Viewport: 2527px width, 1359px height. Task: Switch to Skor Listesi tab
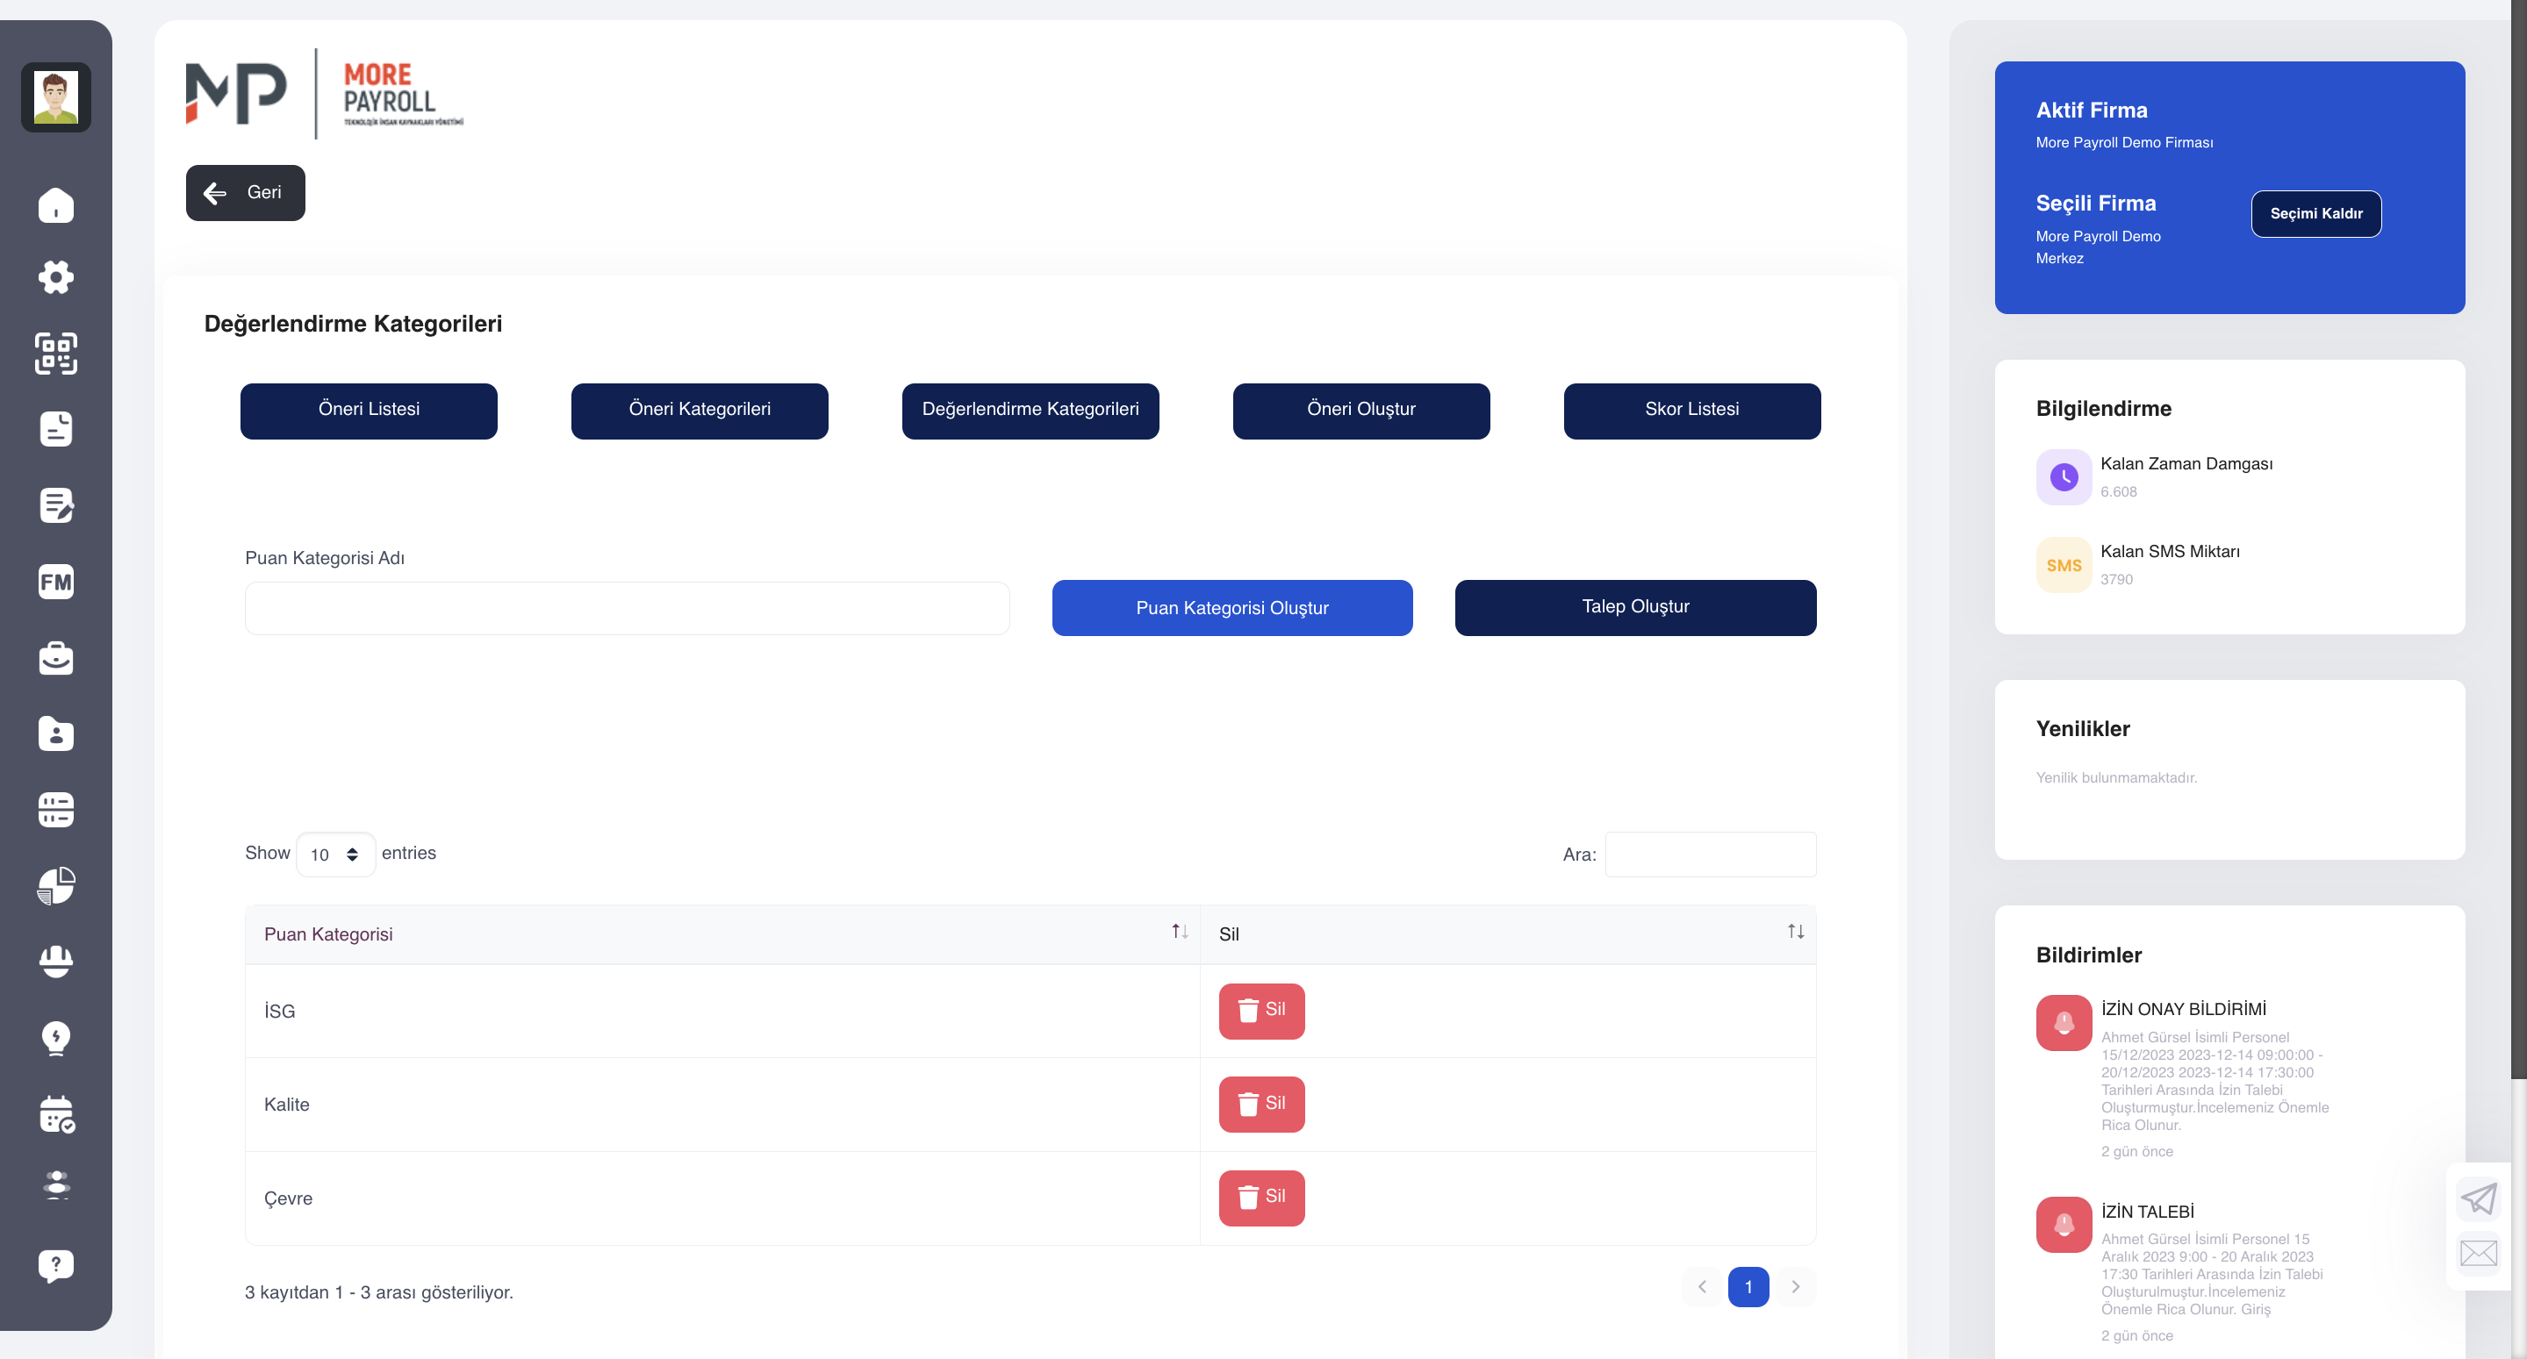coord(1692,411)
